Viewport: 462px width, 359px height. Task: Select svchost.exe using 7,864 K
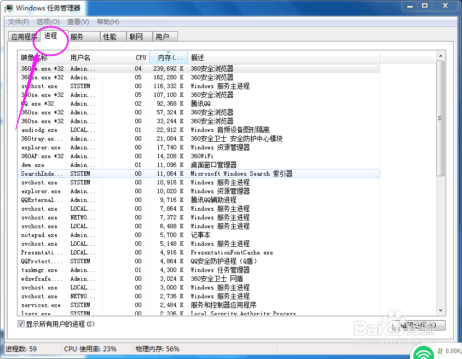pyautogui.click(x=199, y=209)
